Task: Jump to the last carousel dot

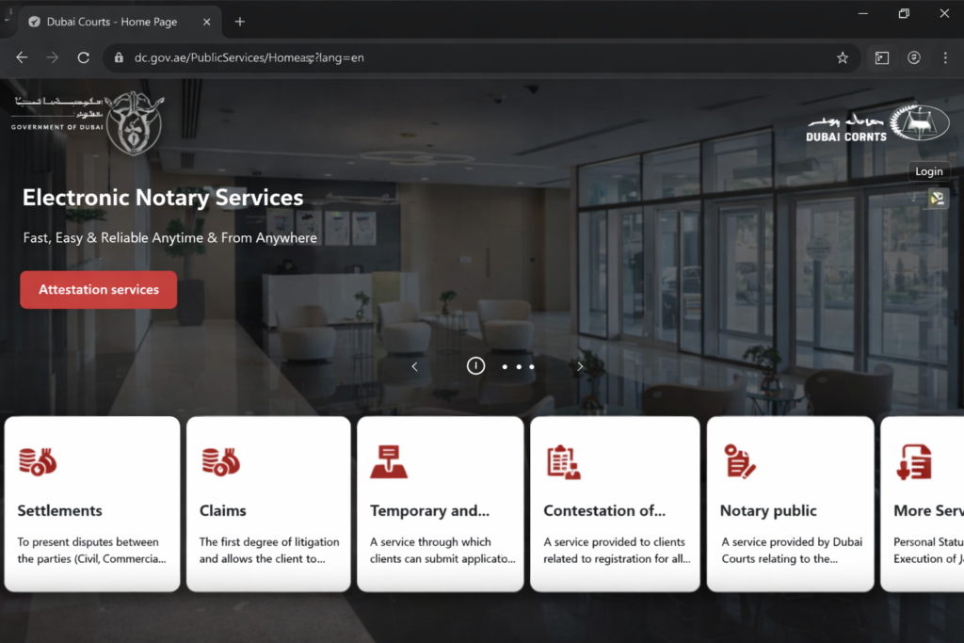Action: click(x=532, y=366)
